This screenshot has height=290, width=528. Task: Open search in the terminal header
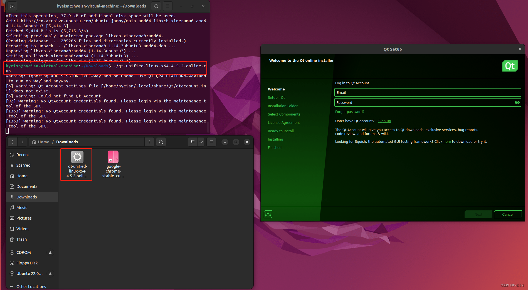pyautogui.click(x=156, y=6)
